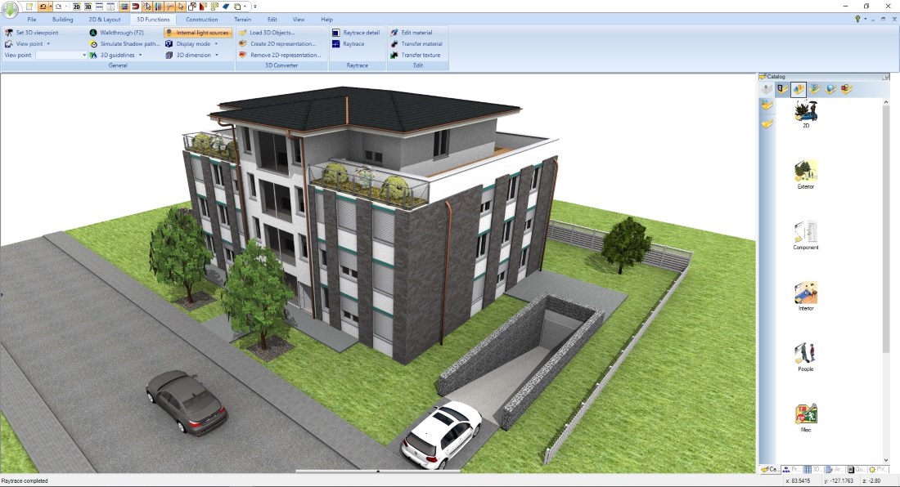Expand the 3D guidelines dropdown

[x=140, y=56]
